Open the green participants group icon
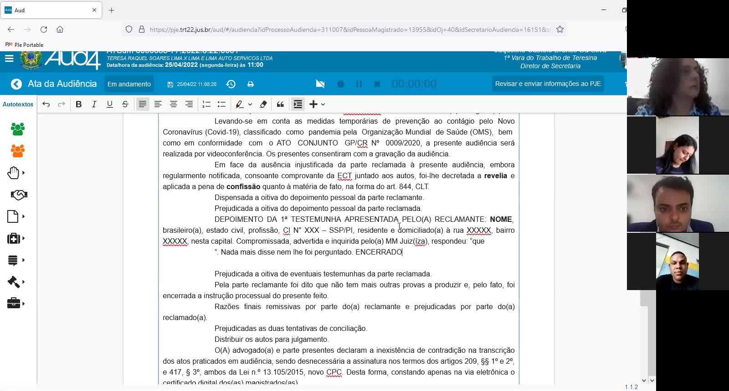This screenshot has width=729, height=391. (18, 129)
